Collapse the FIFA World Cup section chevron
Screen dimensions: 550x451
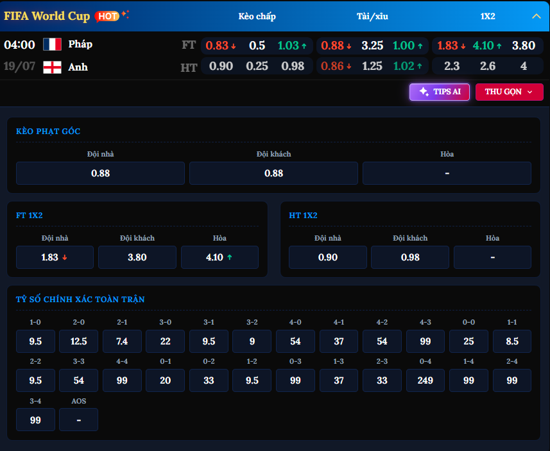(x=536, y=16)
